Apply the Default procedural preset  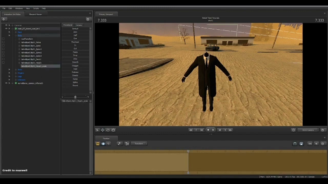point(75,29)
